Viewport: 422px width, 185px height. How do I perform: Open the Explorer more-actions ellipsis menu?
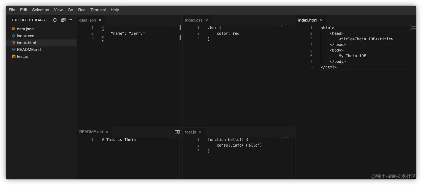click(x=70, y=20)
